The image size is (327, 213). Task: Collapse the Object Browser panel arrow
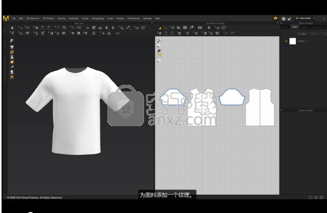pos(281,23)
